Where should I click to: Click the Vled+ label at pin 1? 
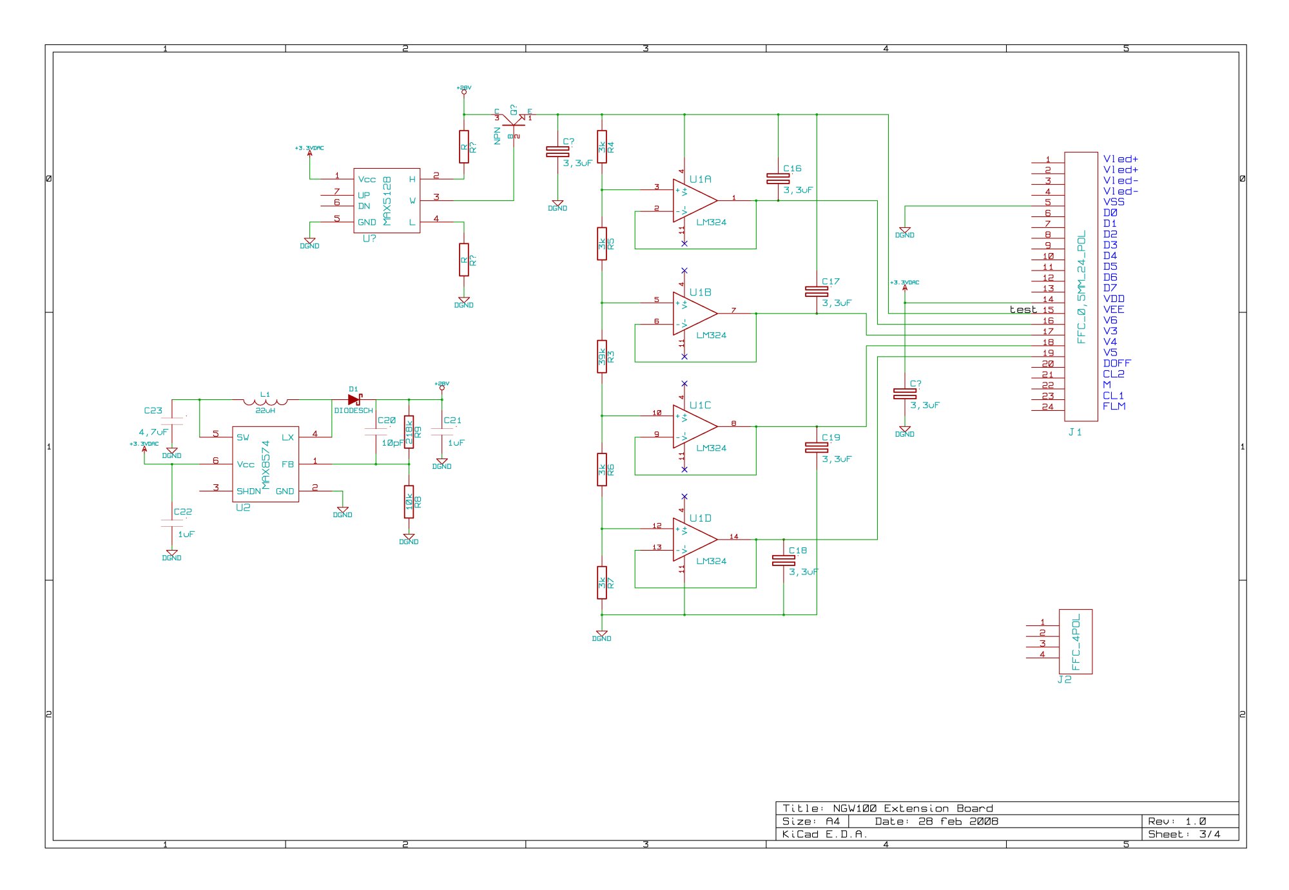1120,159
